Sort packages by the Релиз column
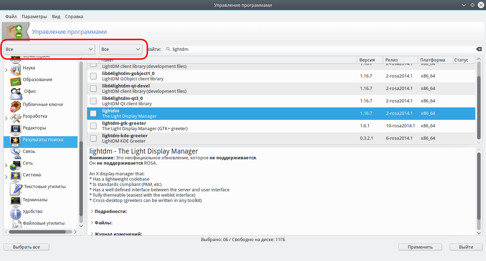The width and height of the screenshot is (486, 261). point(401,60)
